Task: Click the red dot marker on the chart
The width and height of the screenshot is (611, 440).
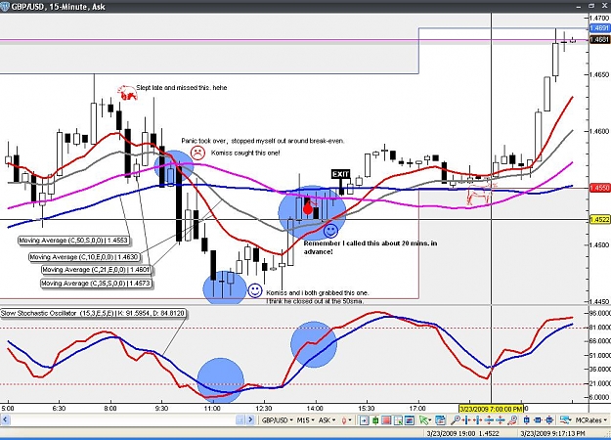Action: [307, 209]
